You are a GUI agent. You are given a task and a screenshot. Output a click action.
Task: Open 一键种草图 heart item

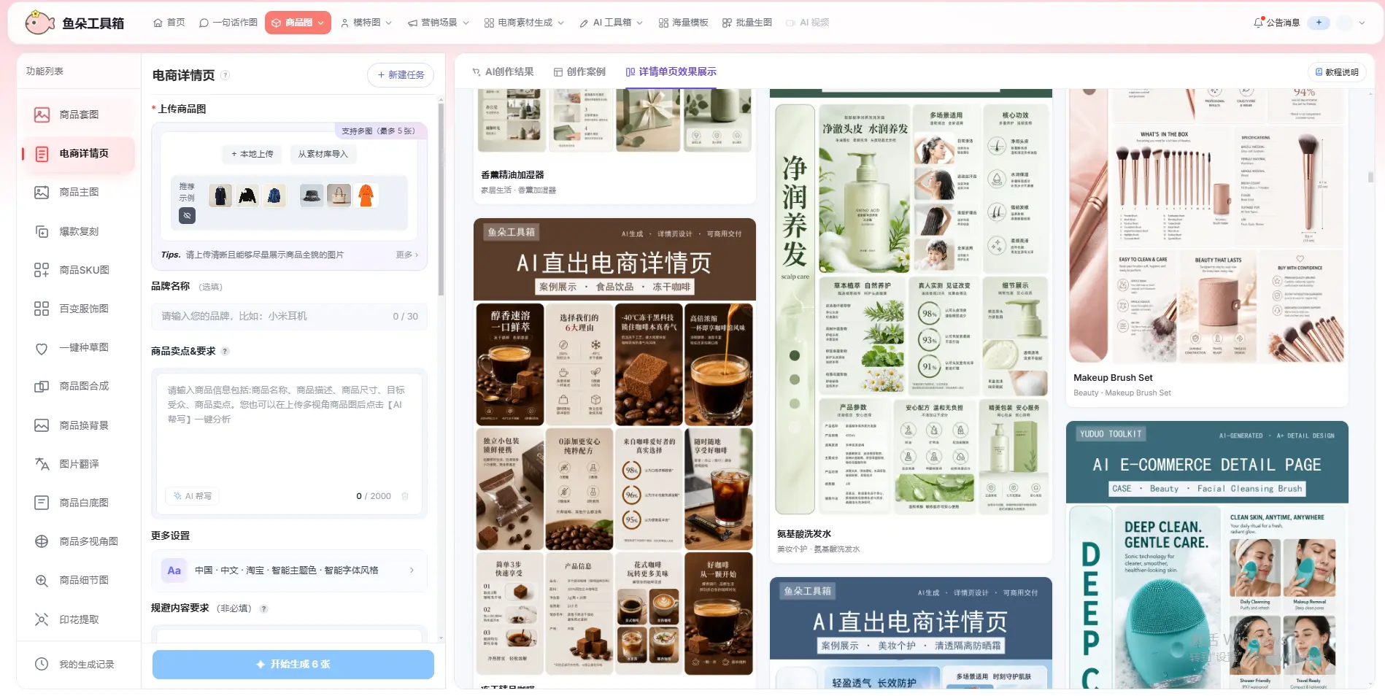[x=78, y=347]
